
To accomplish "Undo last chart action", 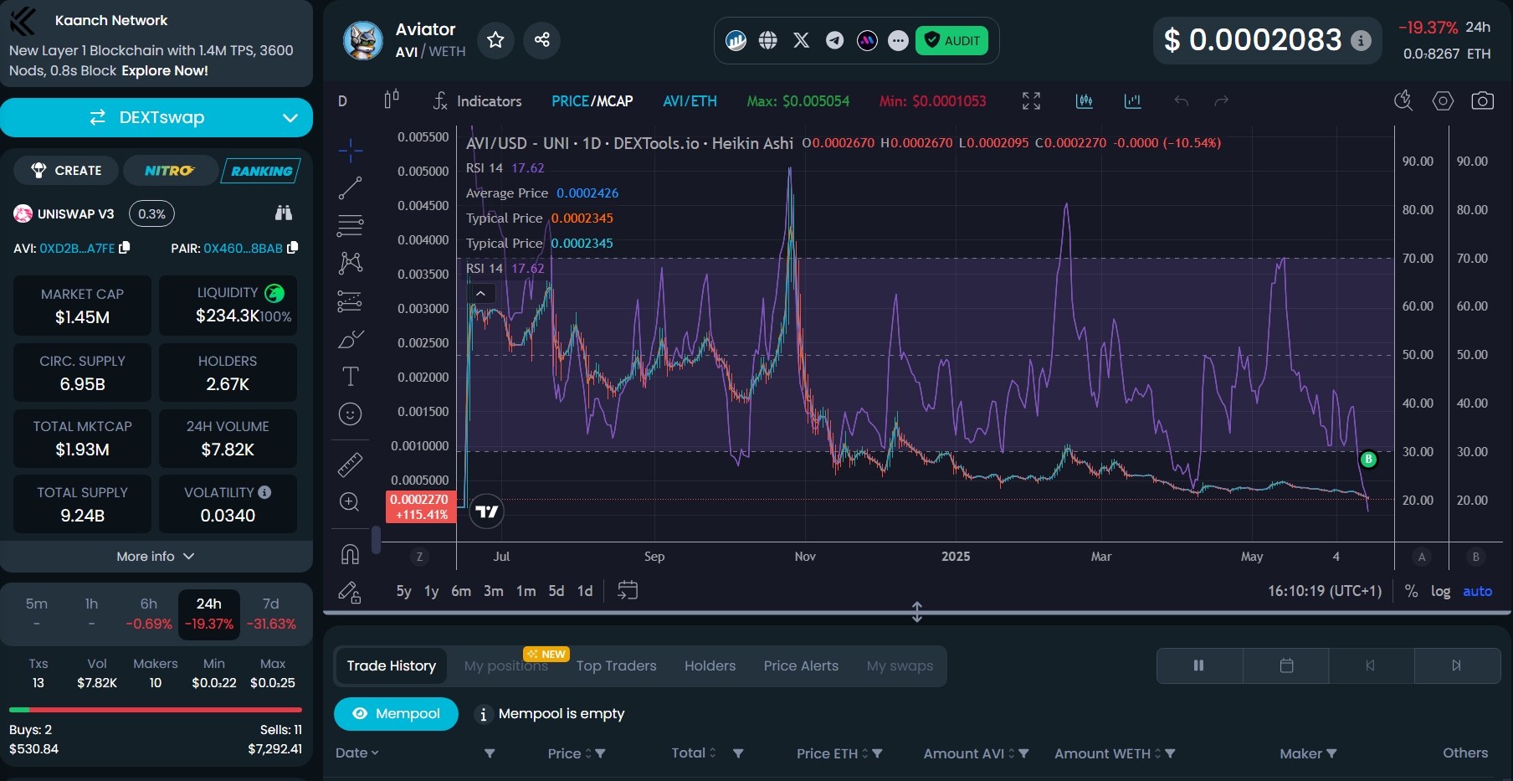I will pyautogui.click(x=1182, y=100).
